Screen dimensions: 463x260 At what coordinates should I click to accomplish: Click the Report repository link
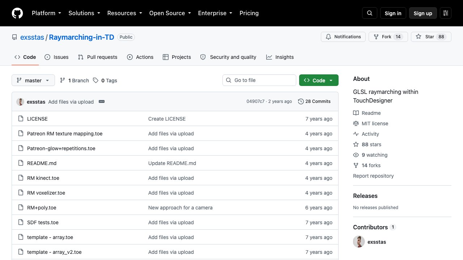point(373,176)
